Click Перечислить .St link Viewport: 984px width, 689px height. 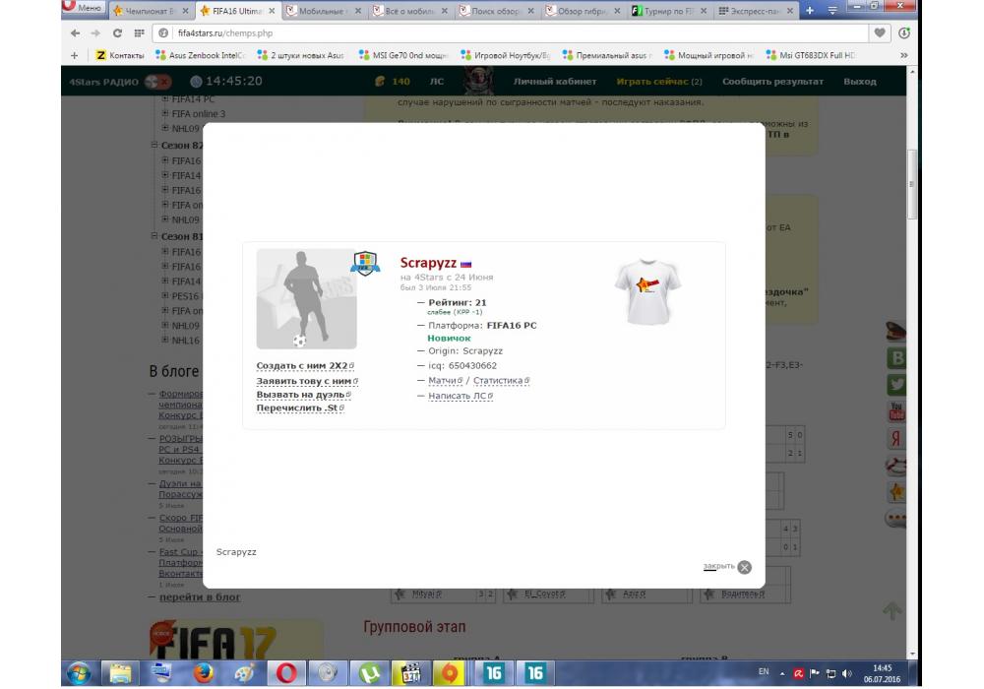pos(300,407)
